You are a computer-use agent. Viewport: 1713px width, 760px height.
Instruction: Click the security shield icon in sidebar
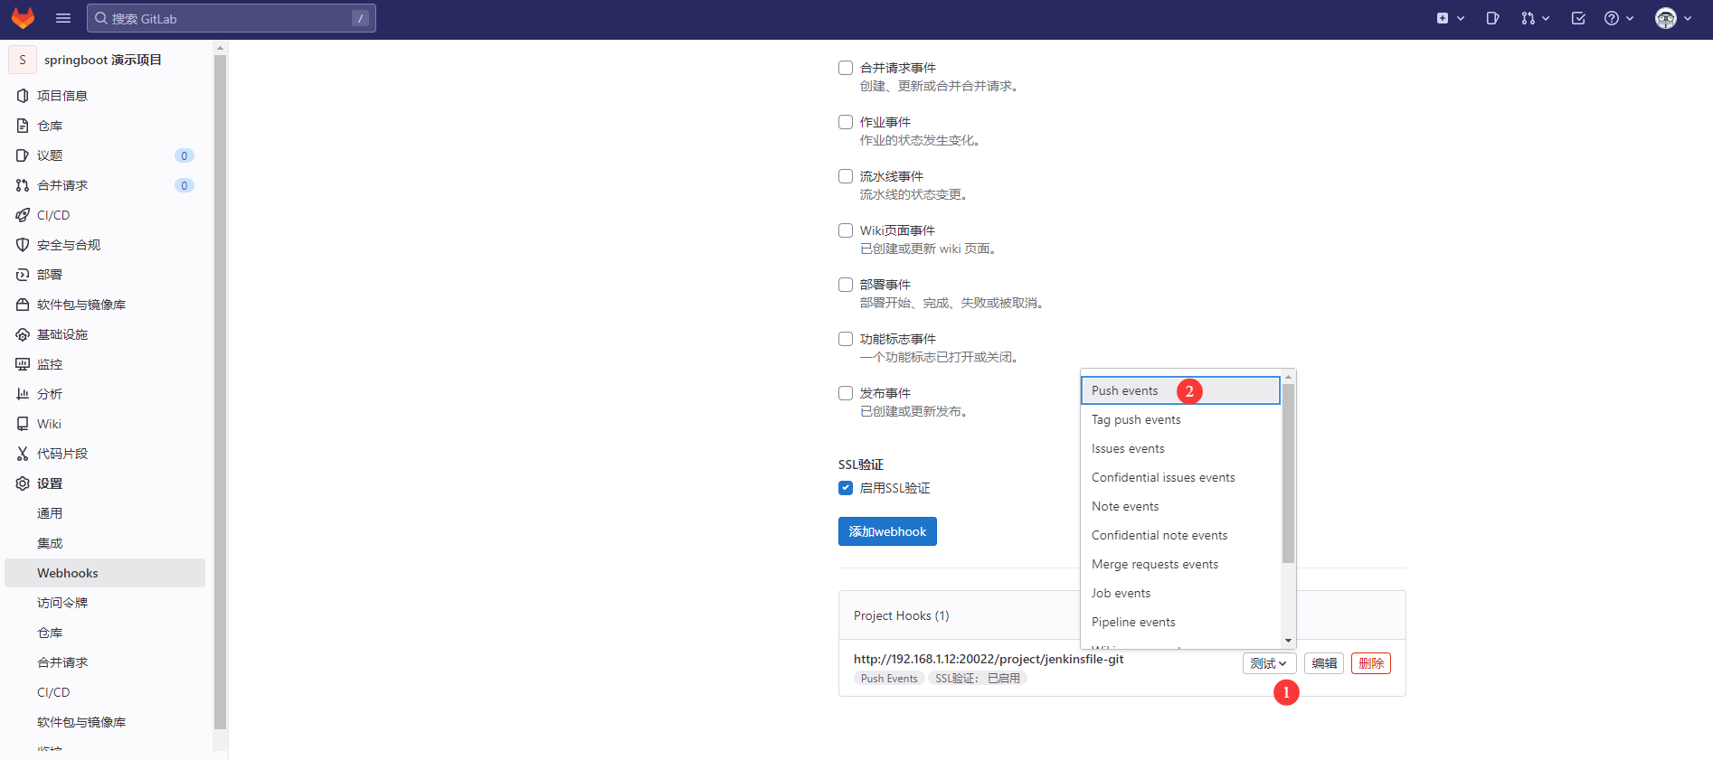23,245
